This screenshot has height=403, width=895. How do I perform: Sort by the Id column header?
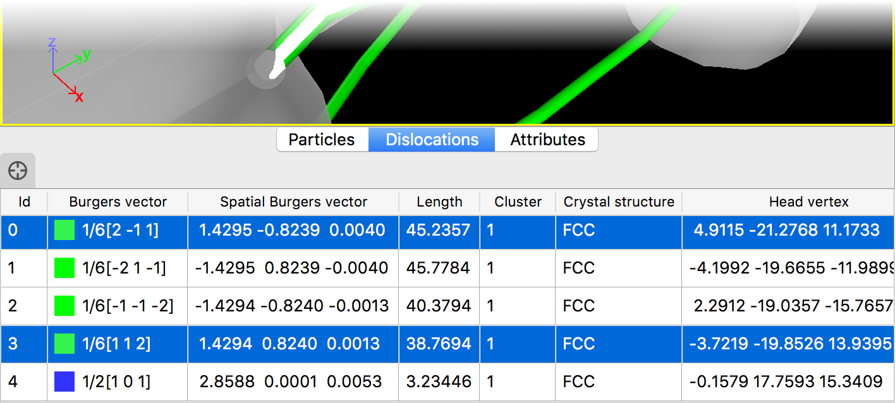(x=24, y=202)
